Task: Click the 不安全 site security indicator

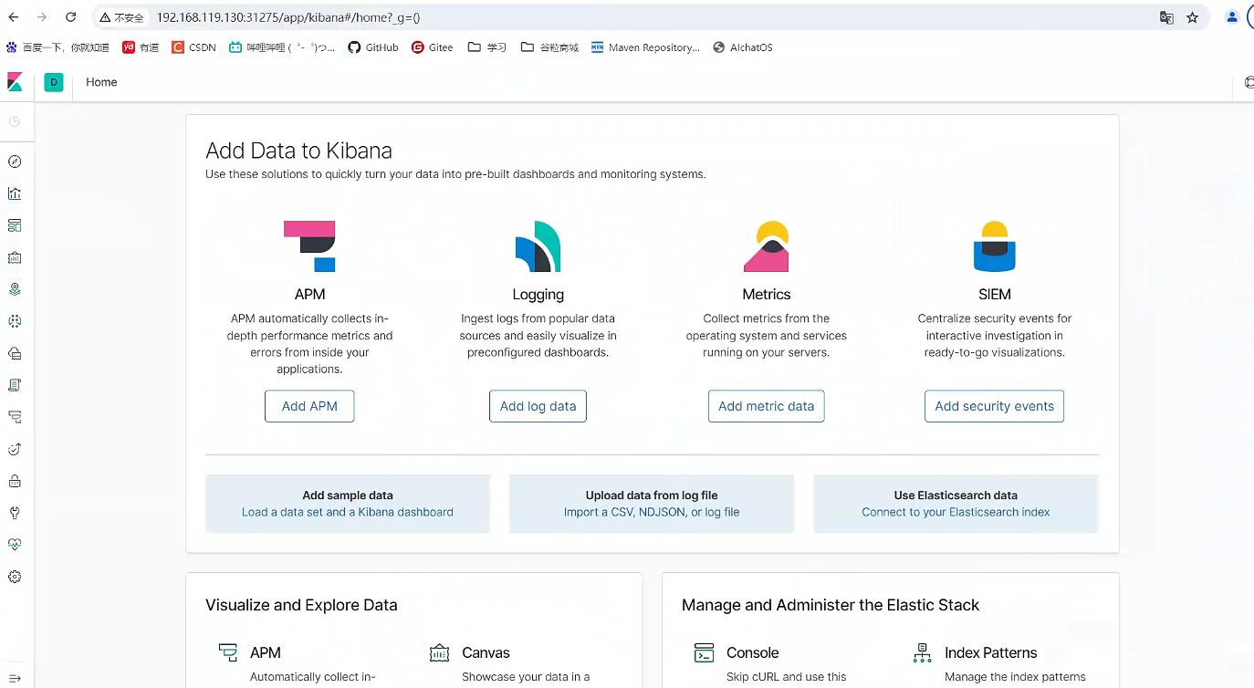Action: click(121, 17)
